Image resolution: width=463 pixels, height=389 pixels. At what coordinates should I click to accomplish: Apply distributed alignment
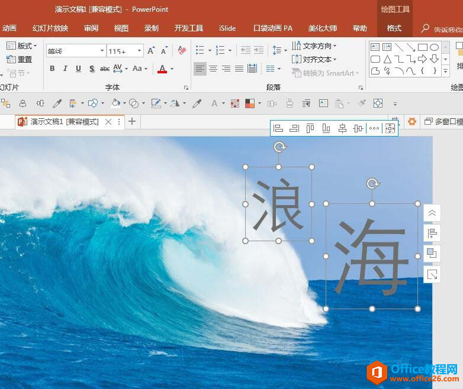252,69
